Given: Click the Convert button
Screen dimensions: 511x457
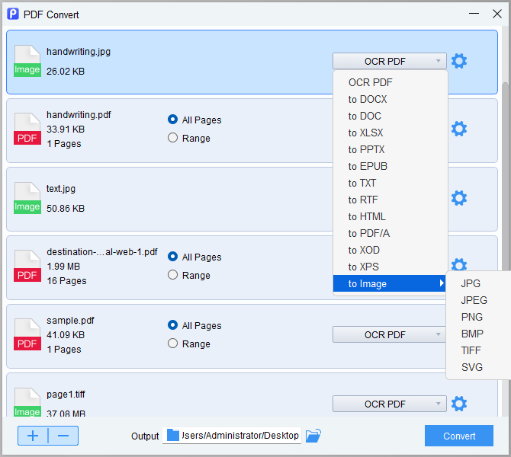Looking at the screenshot, I should click(x=459, y=436).
